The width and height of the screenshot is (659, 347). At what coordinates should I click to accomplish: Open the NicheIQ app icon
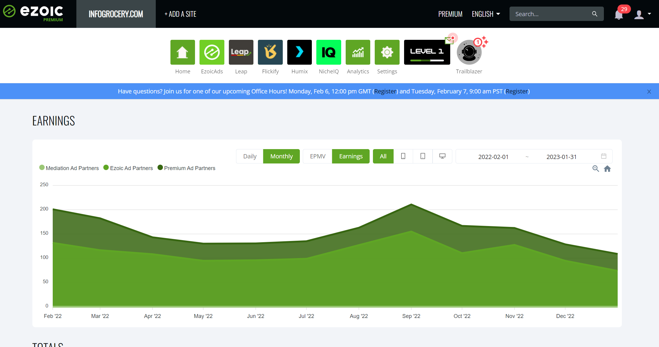[329, 52]
